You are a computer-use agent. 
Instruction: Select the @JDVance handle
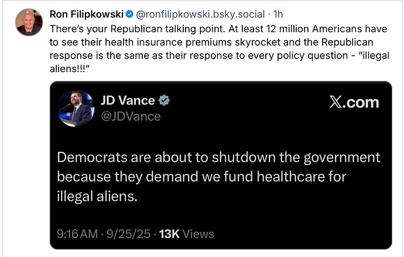[131, 116]
